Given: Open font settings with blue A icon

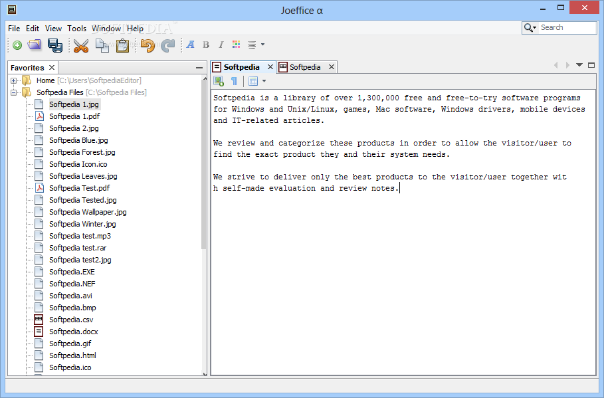Looking at the screenshot, I should click(x=190, y=45).
